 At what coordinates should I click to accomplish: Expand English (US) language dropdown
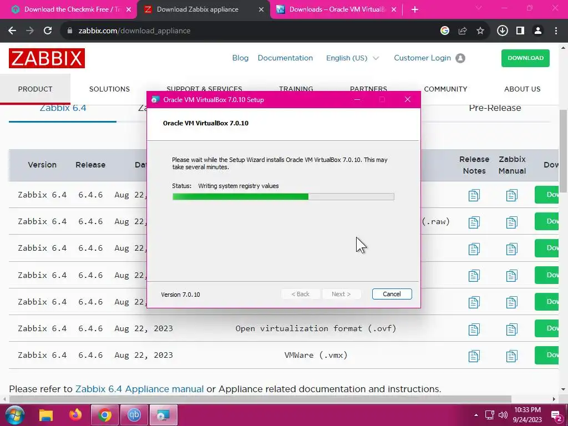click(x=352, y=58)
